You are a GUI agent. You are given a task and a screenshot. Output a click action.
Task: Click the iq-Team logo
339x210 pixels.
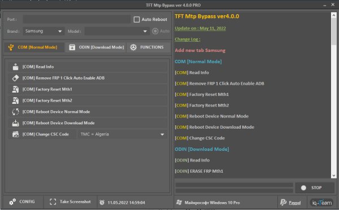[321, 203]
